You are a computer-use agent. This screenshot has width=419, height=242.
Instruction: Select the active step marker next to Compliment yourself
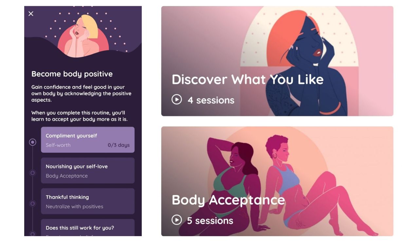pyautogui.click(x=32, y=142)
